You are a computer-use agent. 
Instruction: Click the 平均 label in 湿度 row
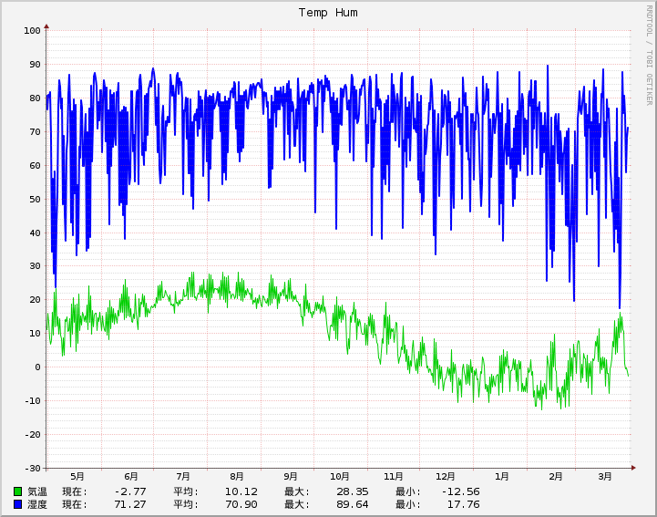click(186, 504)
